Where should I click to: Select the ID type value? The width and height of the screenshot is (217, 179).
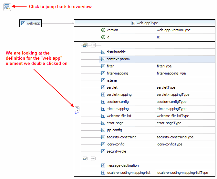tap(159, 37)
